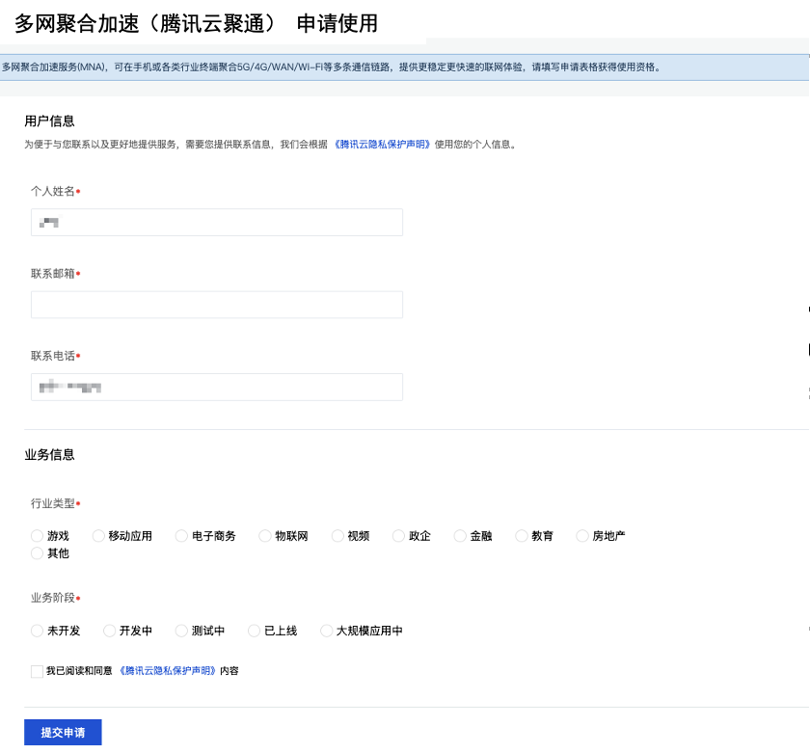This screenshot has height=754, width=810.
Task: Choose 电子商务 as industry type
Action: (181, 536)
